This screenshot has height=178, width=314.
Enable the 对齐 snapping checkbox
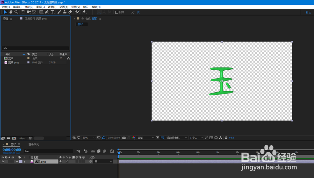tap(117, 12)
